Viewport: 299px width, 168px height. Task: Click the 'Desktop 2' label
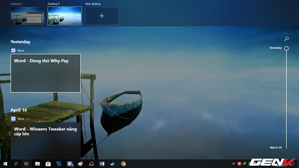point(54,4)
